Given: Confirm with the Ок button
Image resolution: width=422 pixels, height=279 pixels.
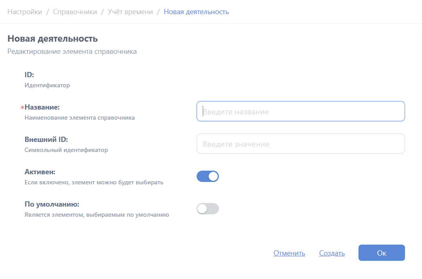Looking at the screenshot, I should (381, 253).
